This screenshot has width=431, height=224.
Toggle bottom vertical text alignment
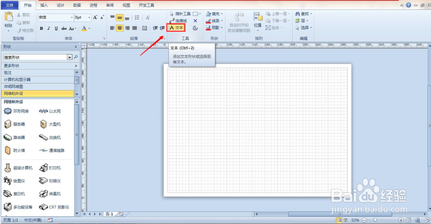(x=127, y=18)
